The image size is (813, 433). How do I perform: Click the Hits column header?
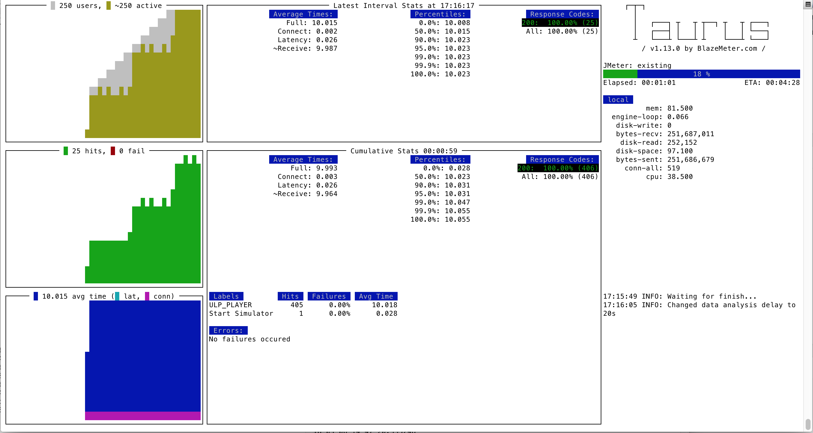click(290, 296)
